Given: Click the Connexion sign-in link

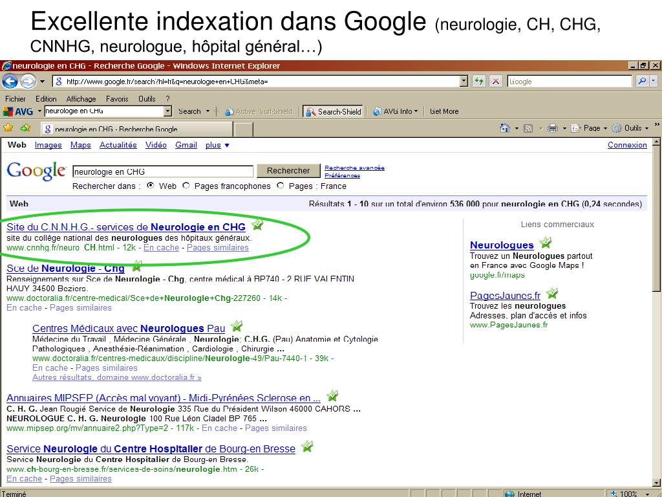Looking at the screenshot, I should pos(627,145).
